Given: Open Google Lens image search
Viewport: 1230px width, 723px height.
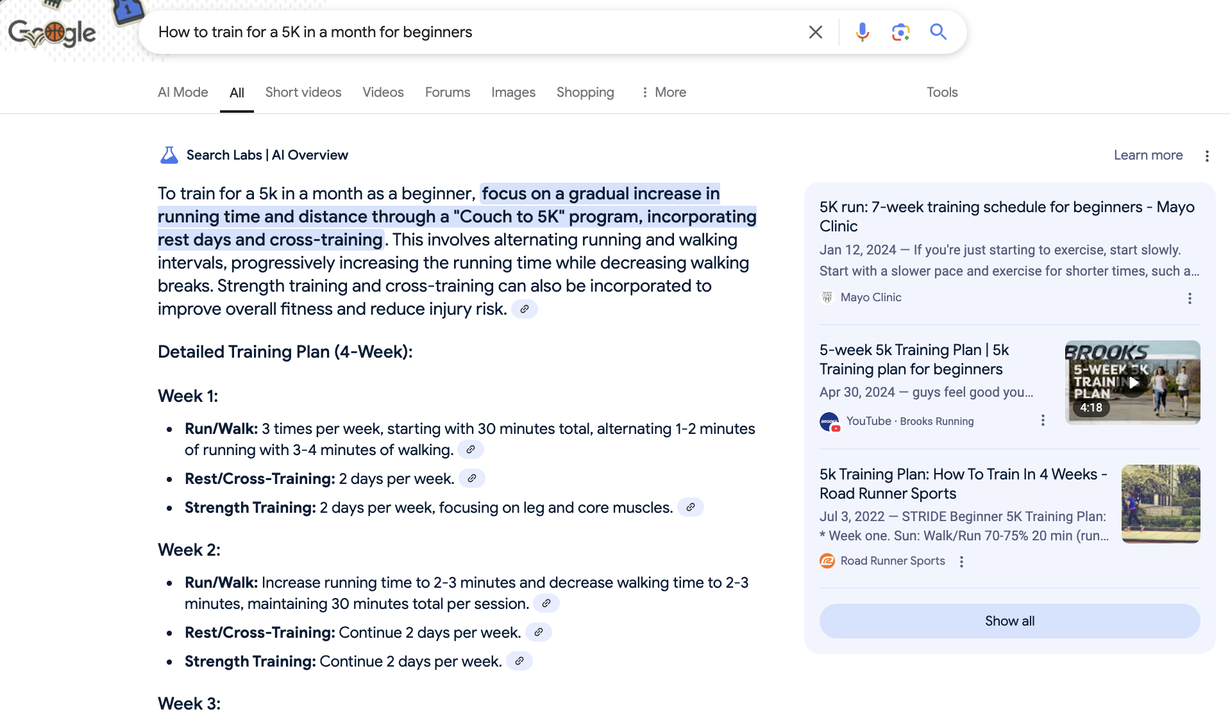Looking at the screenshot, I should tap(900, 32).
